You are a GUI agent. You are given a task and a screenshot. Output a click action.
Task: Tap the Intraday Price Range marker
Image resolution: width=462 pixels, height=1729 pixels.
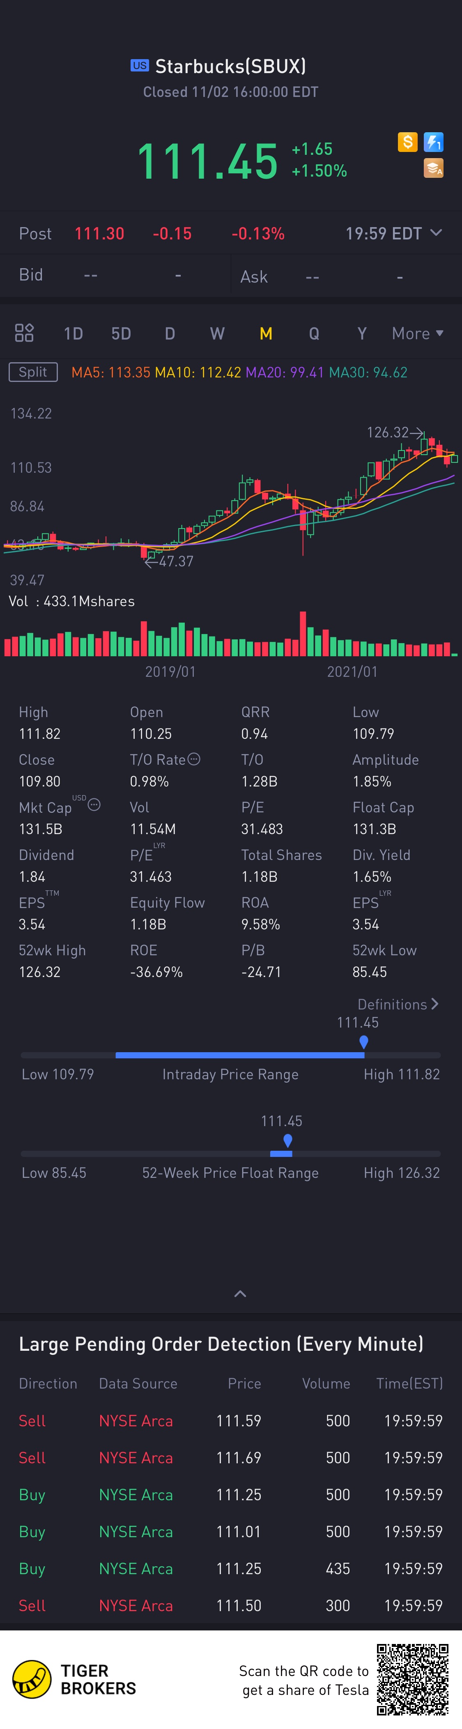(363, 1042)
